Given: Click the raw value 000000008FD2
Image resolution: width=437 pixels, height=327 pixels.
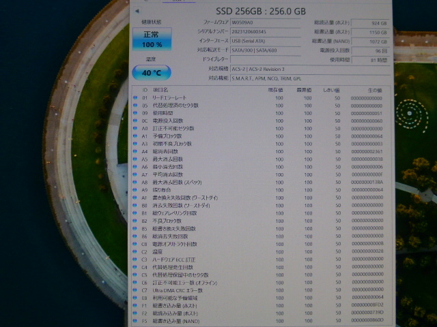Looking at the screenshot, I should [367, 305].
